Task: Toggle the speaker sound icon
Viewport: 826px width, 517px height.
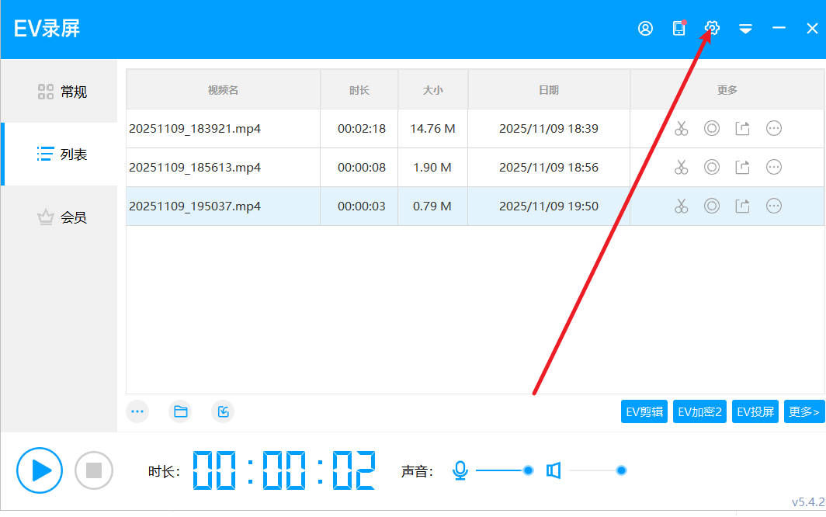Action: 554,470
